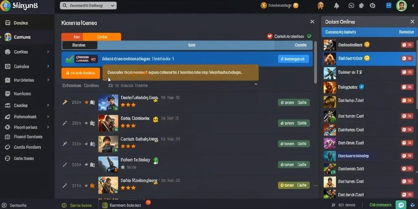Select the dark 'Sonine' segment tab
Image resolution: width=418 pixels, height=209 pixels.
point(80,45)
